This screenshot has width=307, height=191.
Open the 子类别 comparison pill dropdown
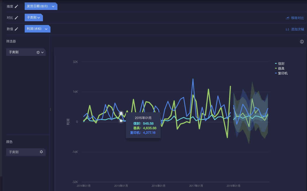(x=39, y=18)
